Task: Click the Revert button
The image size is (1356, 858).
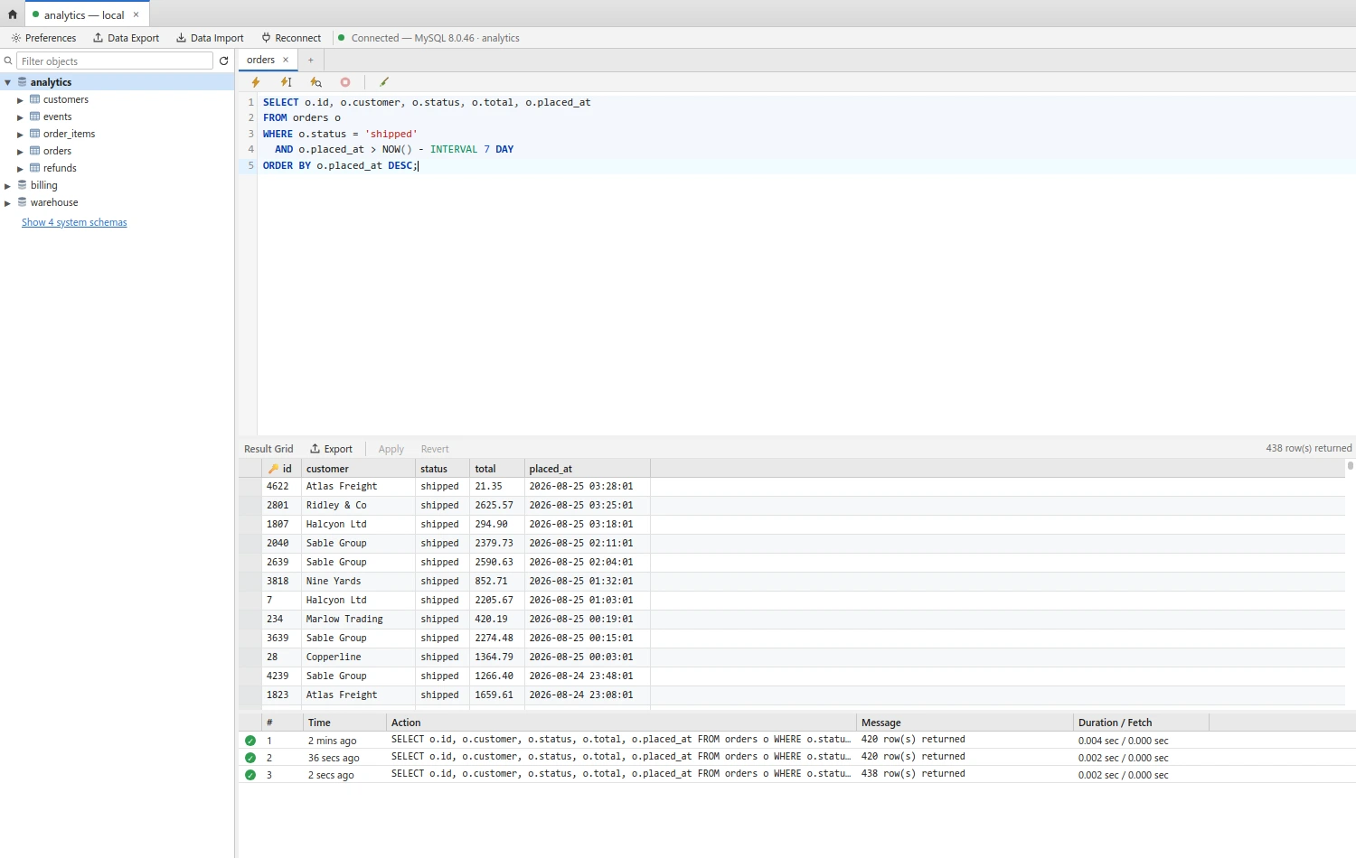Action: point(435,449)
